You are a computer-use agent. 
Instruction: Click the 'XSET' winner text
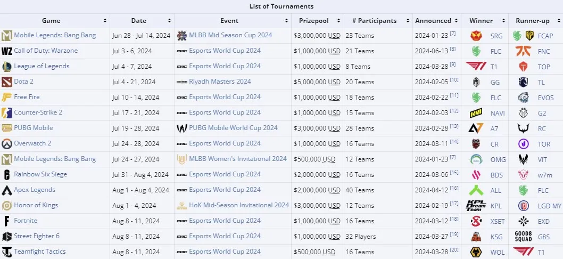[499, 222]
